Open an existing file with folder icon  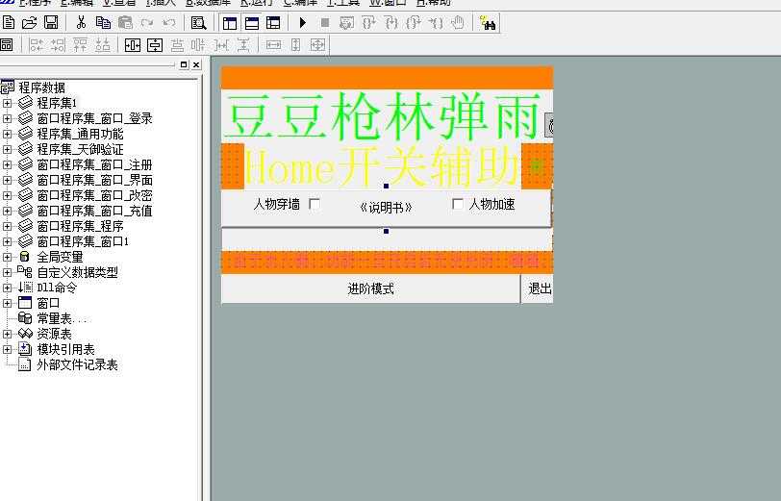pyautogui.click(x=30, y=22)
